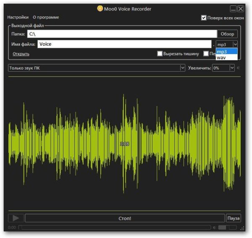The height and width of the screenshot is (238, 252).
Task: Adjust the playback volume slider
Action: click(x=227, y=228)
